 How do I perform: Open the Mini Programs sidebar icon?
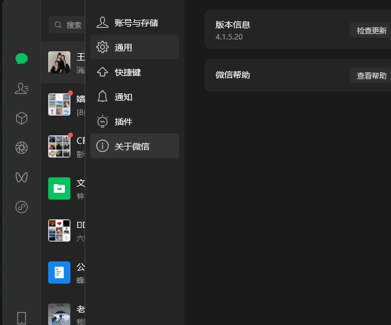coord(22,207)
